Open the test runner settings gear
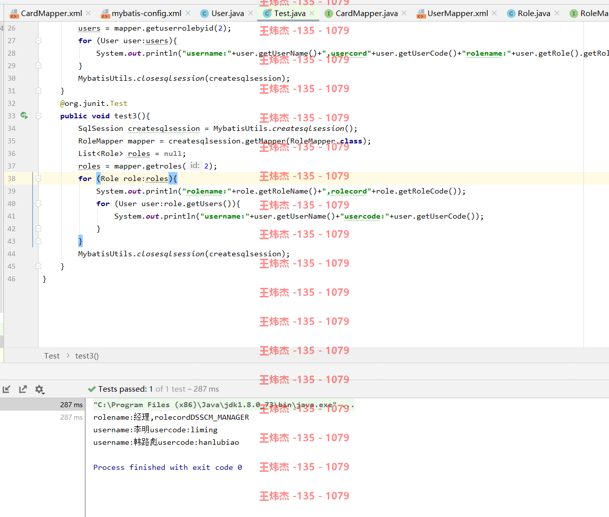 [x=40, y=389]
